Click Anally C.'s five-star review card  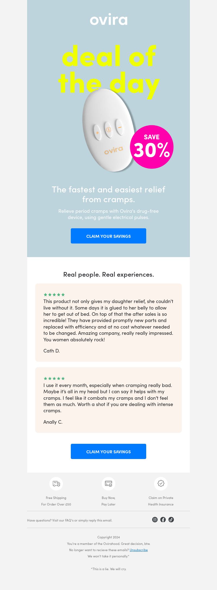click(108, 400)
